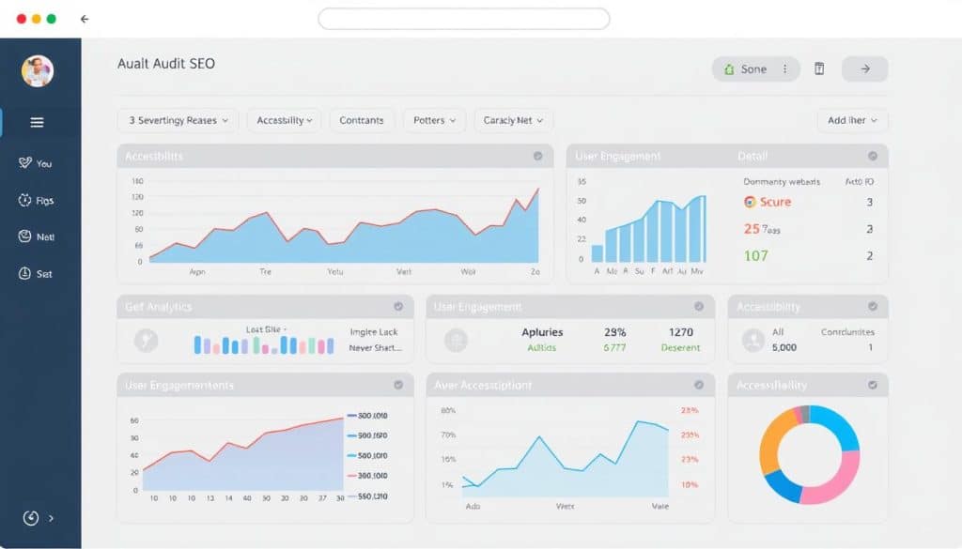Screen dimensions: 962x549
Task: Click the Accesibilits panel header
Action: [x=335, y=156]
